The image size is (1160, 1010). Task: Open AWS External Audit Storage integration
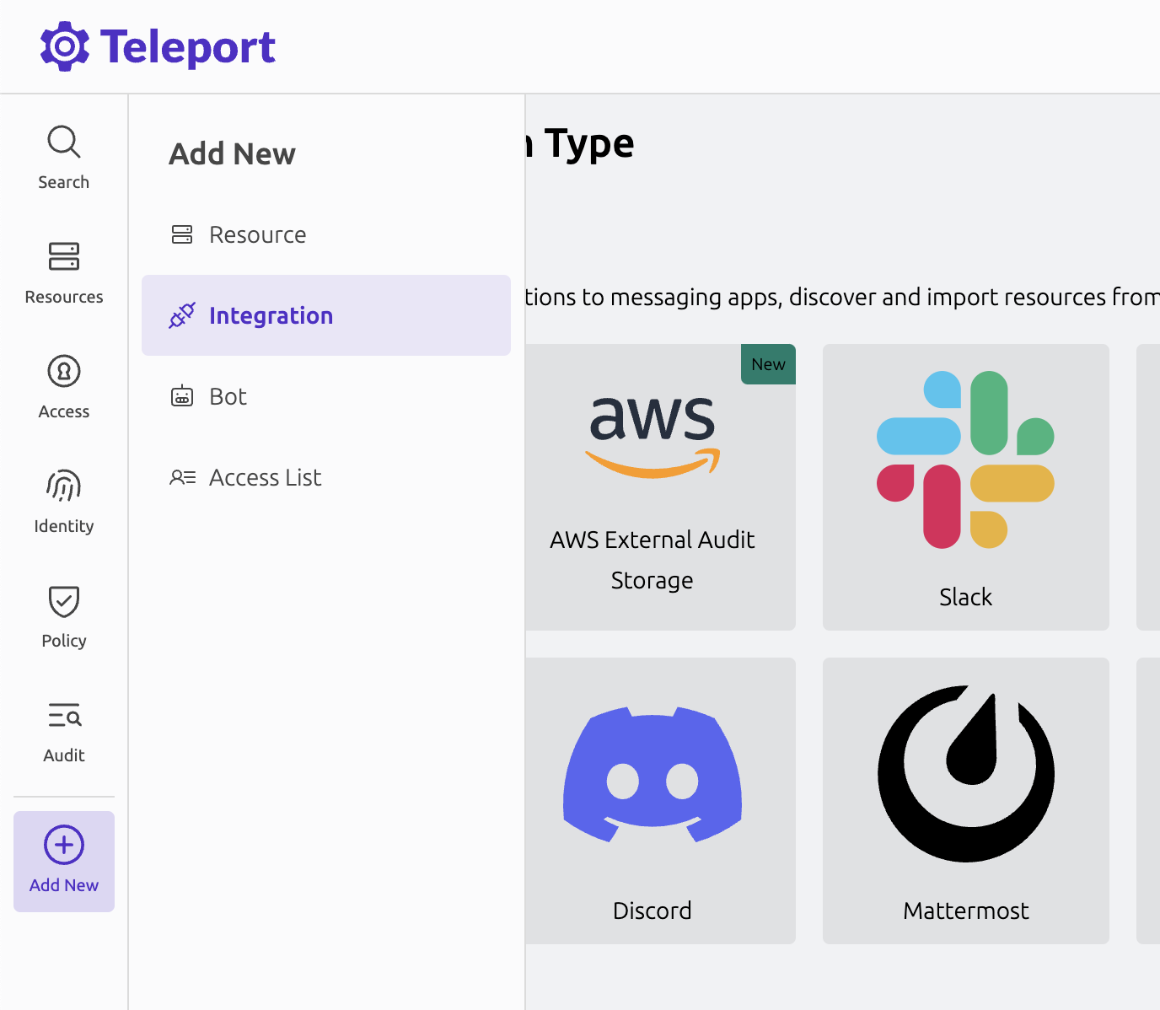tap(652, 486)
